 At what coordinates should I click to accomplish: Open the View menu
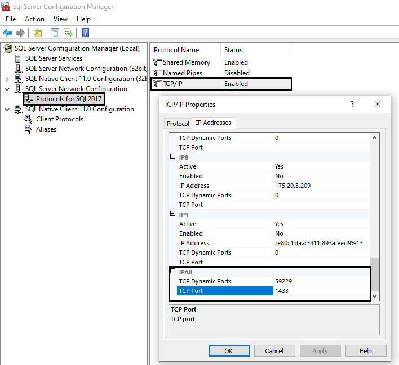pyautogui.click(x=60, y=19)
